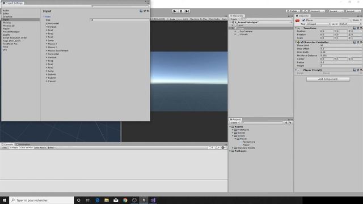This screenshot has height=204, width=363.
Task: Toggle Collapse in the Console toolbar
Action: 14,147
